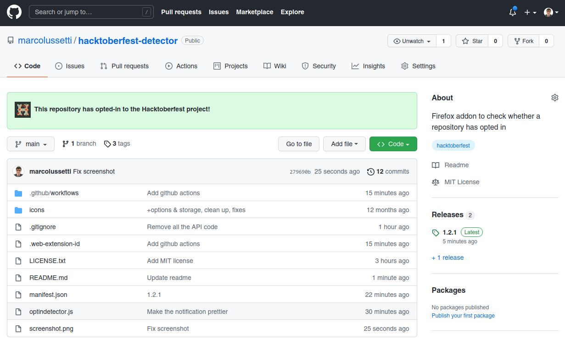Open commit hash 279690b
The image size is (565, 340).
300,172
